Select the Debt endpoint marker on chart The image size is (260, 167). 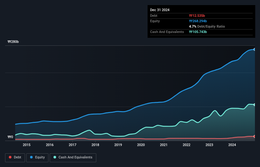(255, 137)
